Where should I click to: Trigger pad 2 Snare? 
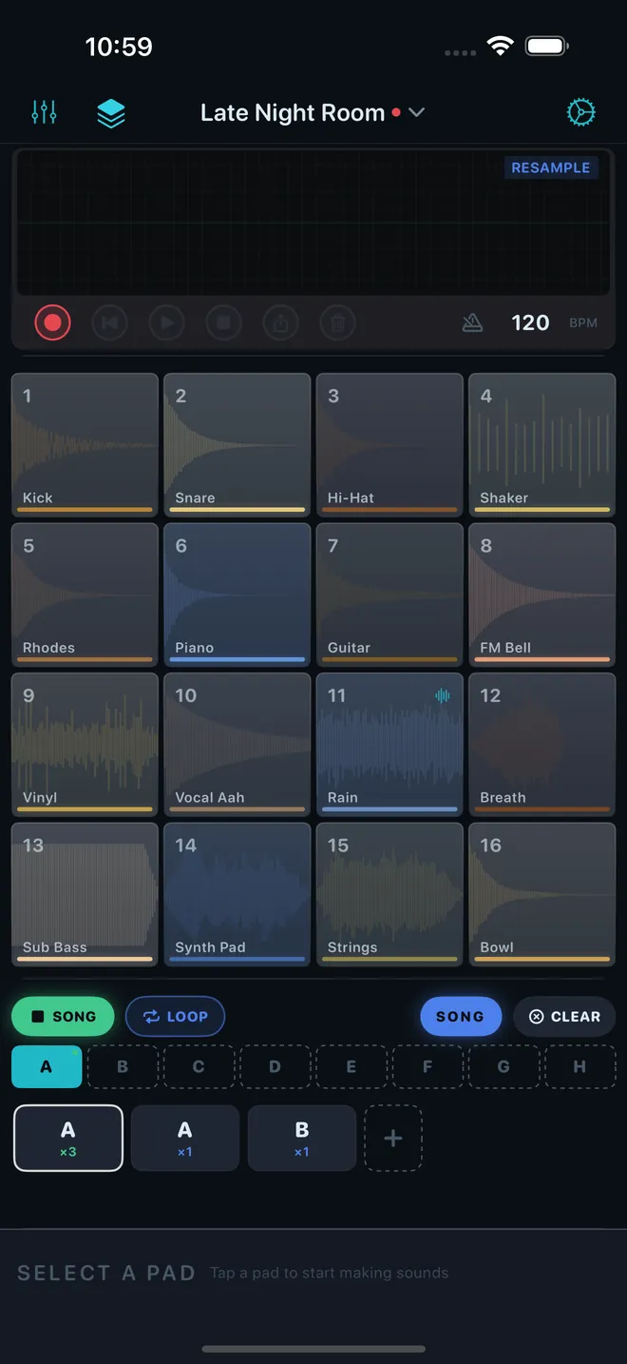[x=237, y=445]
